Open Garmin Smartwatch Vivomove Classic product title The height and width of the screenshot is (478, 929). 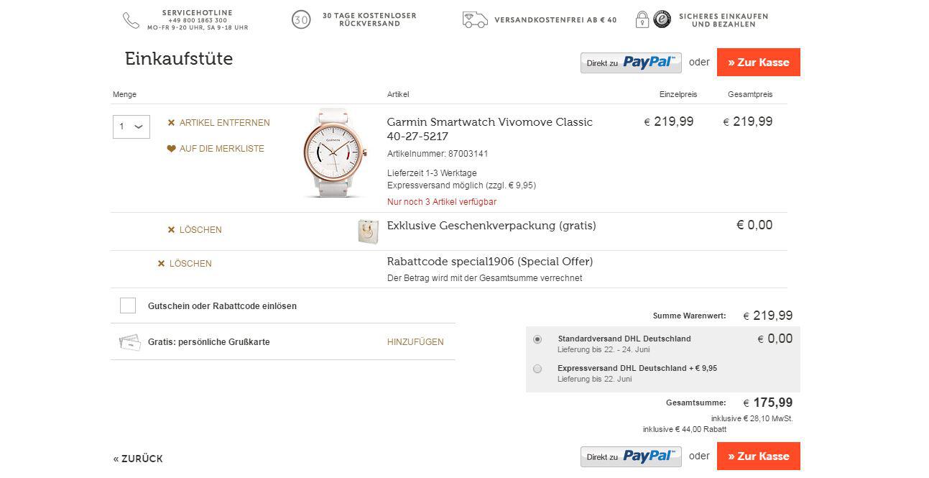pos(490,129)
